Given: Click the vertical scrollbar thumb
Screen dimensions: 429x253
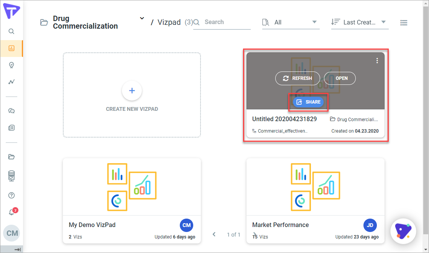Looking at the screenshot, I should [426, 120].
